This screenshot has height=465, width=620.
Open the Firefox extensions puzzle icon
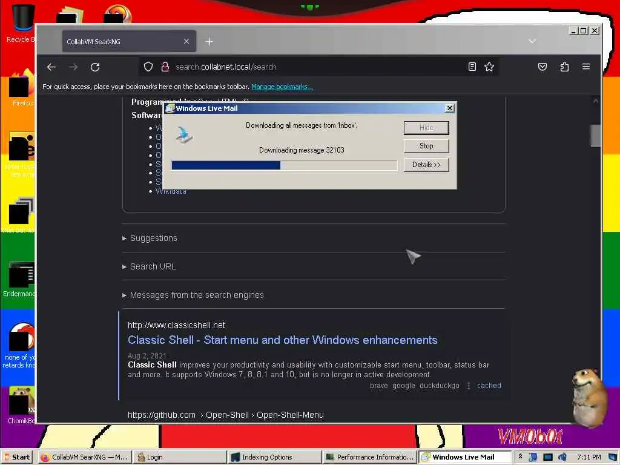564,67
